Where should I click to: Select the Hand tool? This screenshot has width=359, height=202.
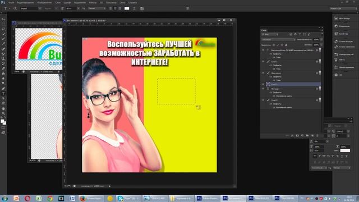coord(3,108)
